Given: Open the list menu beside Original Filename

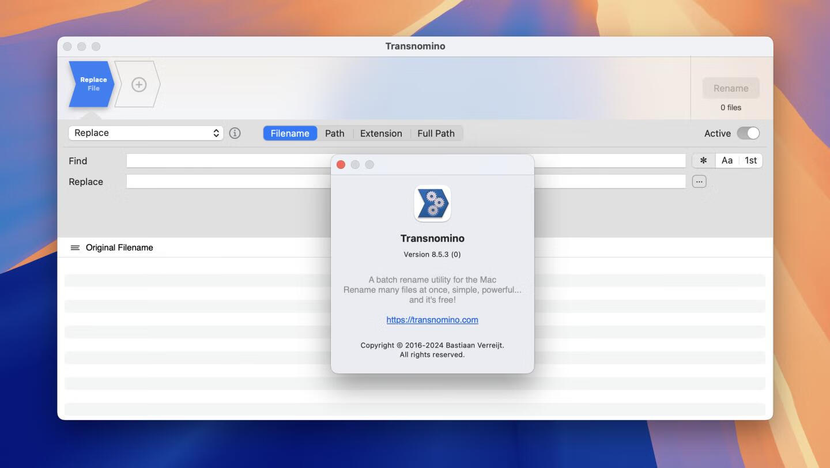Looking at the screenshot, I should point(75,248).
